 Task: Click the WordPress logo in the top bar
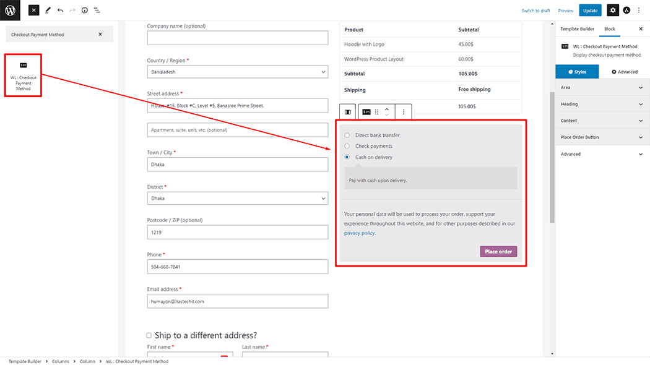10,10
